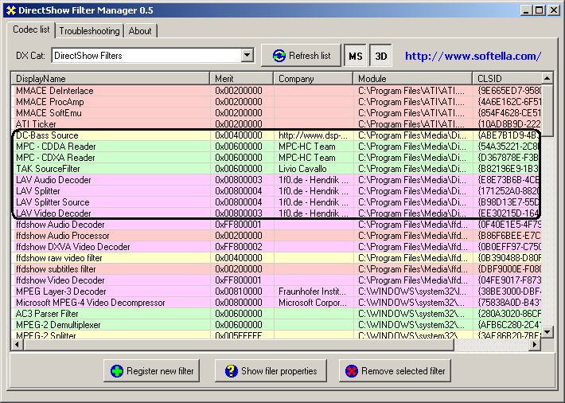Click Livio Cavallo company cell
Viewport: 565px width, 403px height.
click(x=313, y=169)
